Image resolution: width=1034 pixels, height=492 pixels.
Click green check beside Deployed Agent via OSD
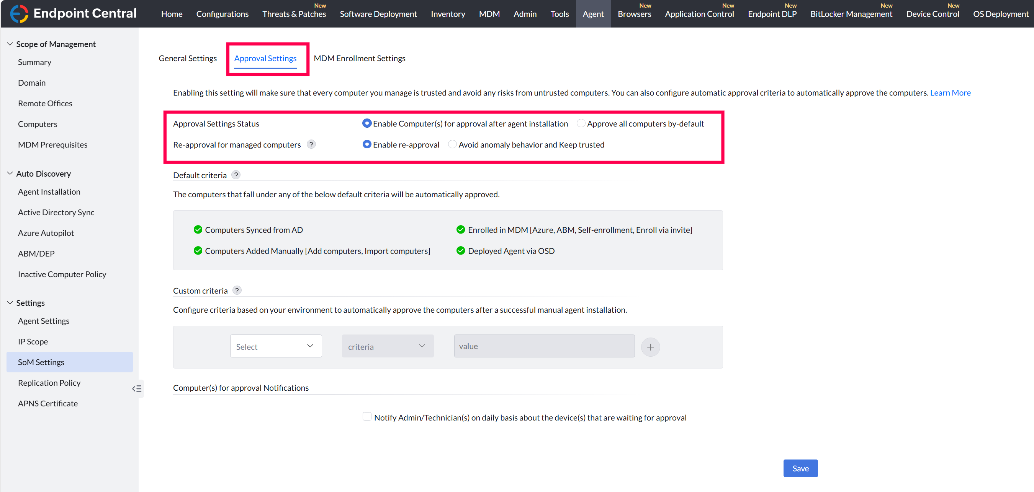tap(460, 251)
